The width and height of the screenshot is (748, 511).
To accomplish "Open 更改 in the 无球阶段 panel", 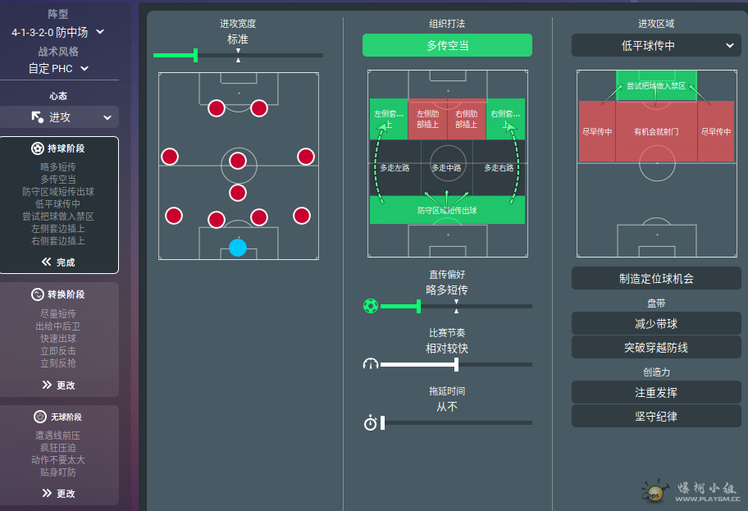I will pos(58,493).
